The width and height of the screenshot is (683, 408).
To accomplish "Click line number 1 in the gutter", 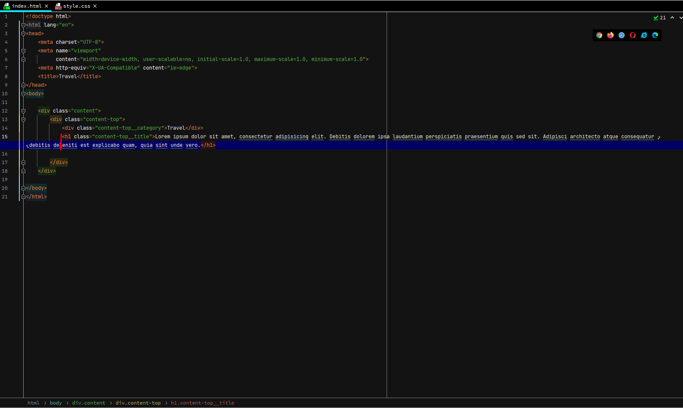I will click(x=6, y=16).
